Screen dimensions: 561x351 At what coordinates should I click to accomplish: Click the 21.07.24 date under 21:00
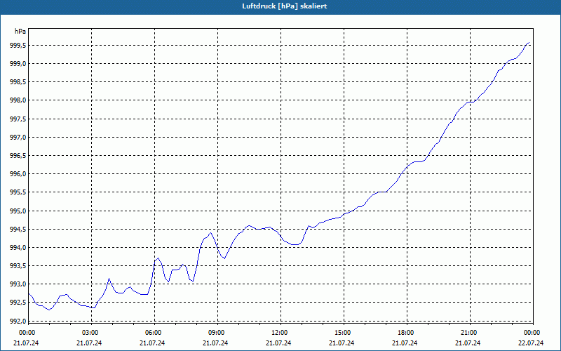tap(468, 343)
